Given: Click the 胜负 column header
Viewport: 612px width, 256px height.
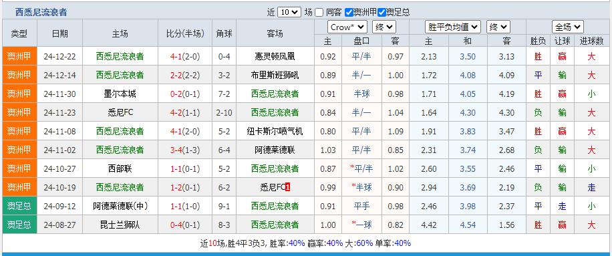Looking at the screenshot, I should (x=538, y=41).
